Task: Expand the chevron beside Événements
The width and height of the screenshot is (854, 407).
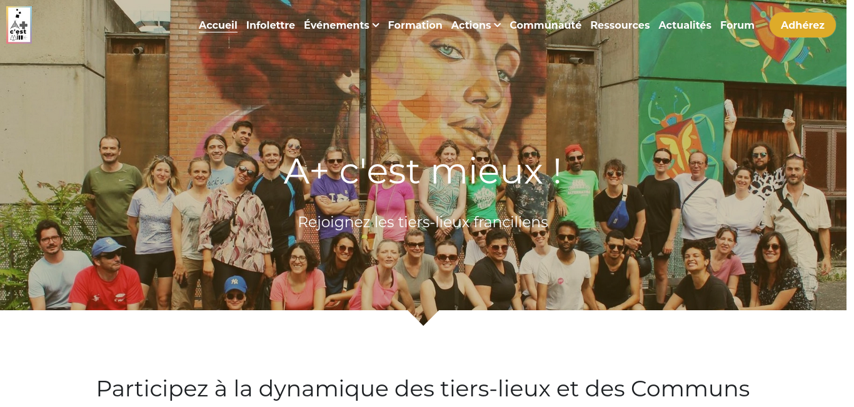Action: pyautogui.click(x=376, y=26)
